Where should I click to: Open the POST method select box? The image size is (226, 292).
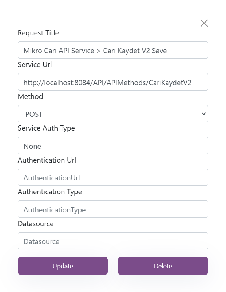(113, 113)
